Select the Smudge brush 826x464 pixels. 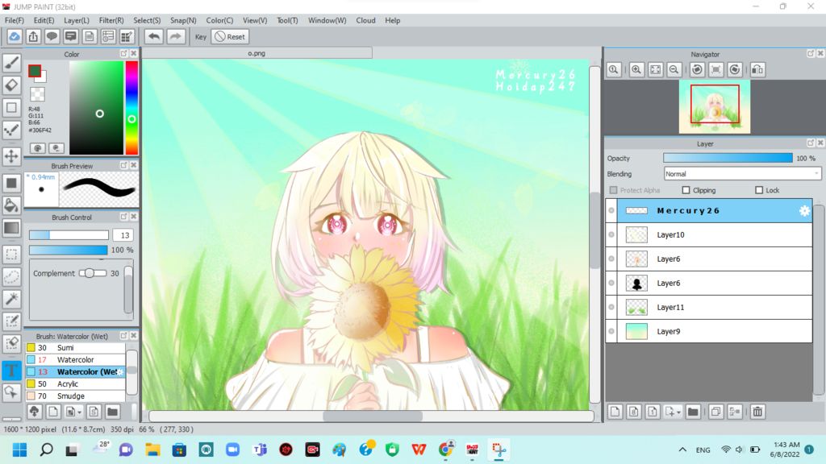75,396
